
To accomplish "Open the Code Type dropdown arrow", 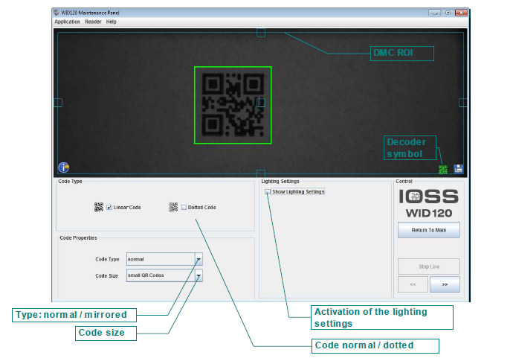I will [x=199, y=259].
